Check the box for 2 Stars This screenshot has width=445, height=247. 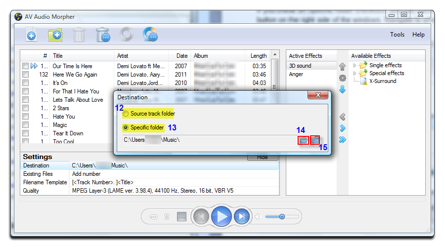(26, 108)
